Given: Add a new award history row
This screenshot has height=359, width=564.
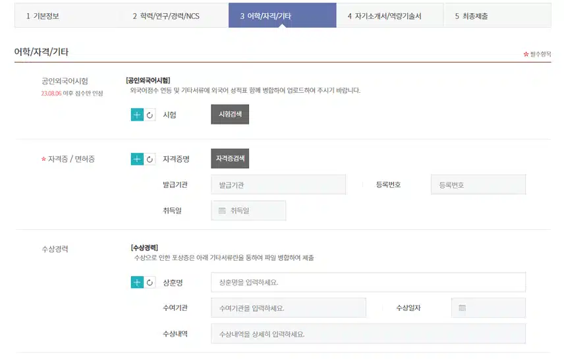Looking at the screenshot, I should 137,283.
